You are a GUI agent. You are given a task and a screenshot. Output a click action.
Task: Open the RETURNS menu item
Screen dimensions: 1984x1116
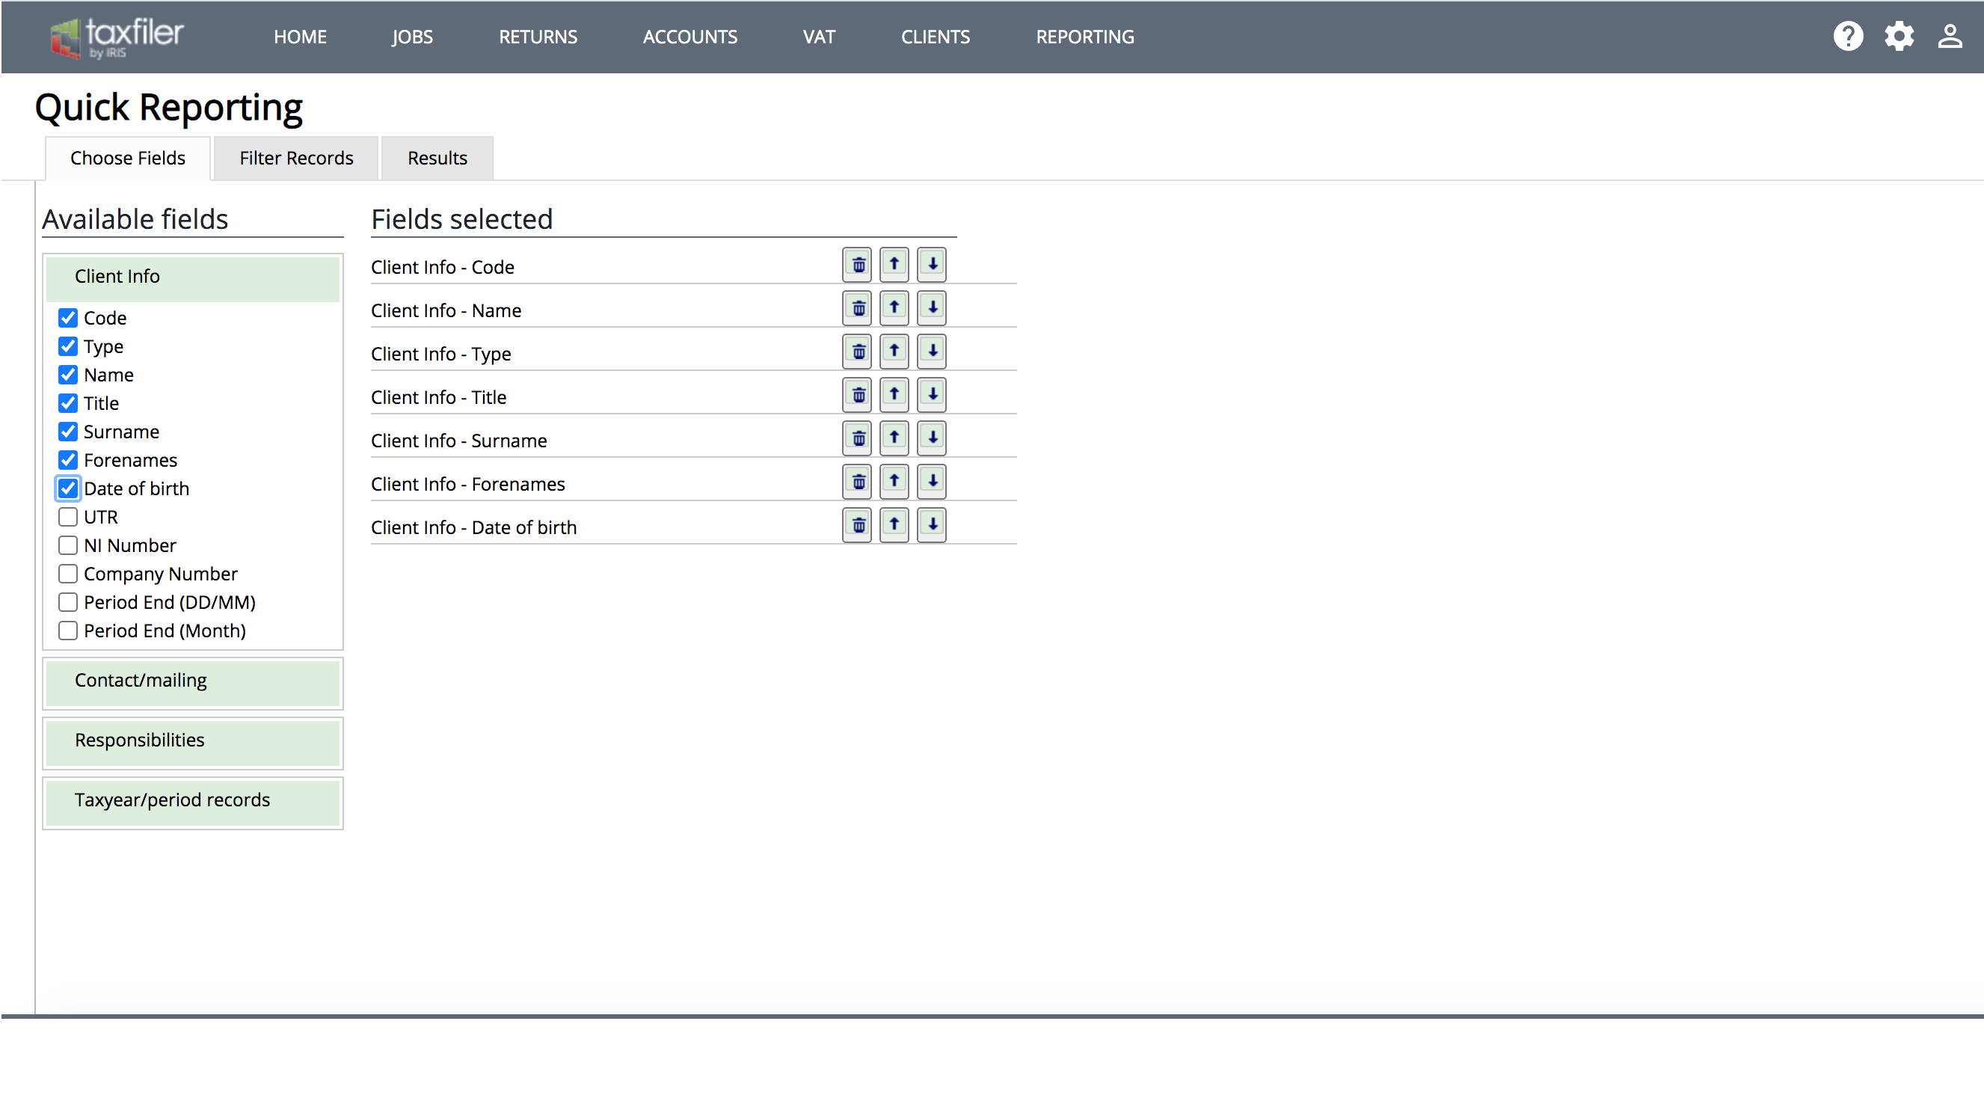coord(538,36)
